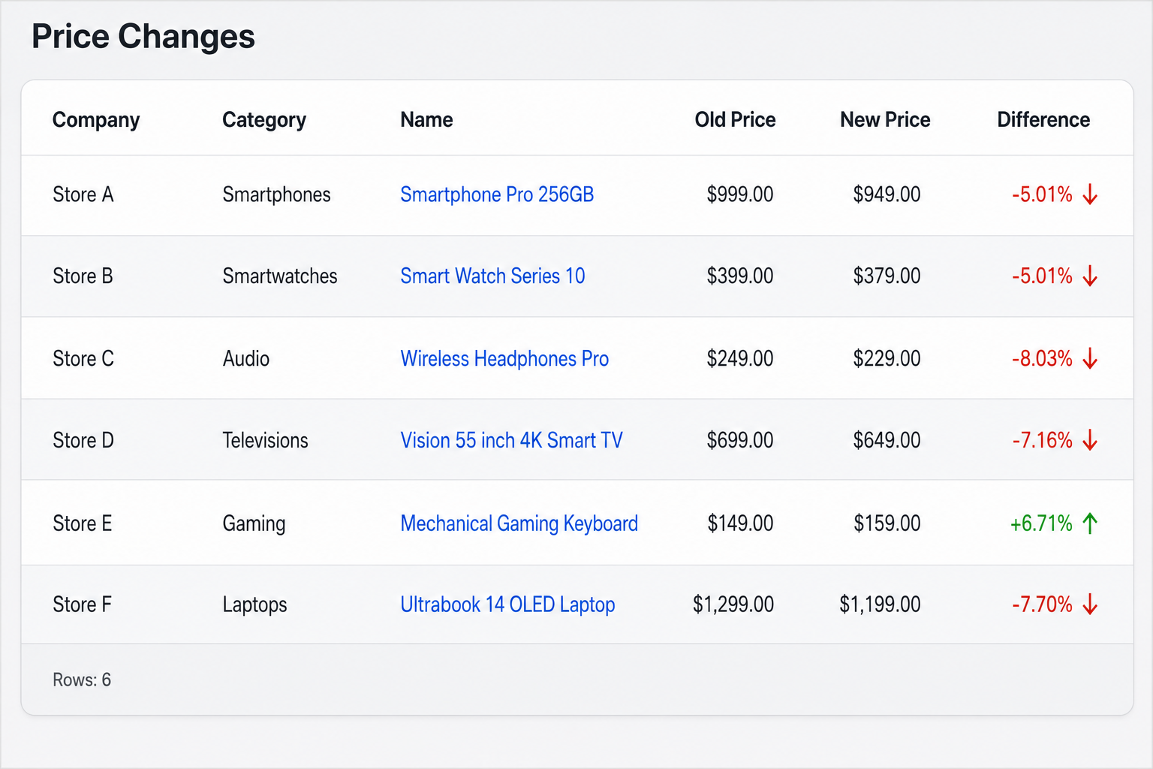The width and height of the screenshot is (1153, 769).
Task: Select the Smartphones category cell
Action: point(276,195)
